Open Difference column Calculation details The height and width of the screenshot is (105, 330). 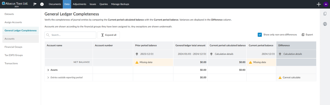coord(292,54)
